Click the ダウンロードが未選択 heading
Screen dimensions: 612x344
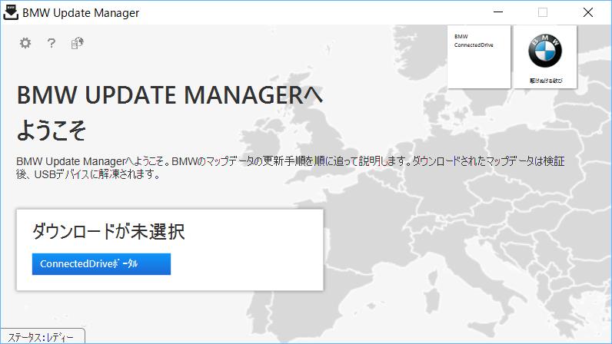click(108, 231)
